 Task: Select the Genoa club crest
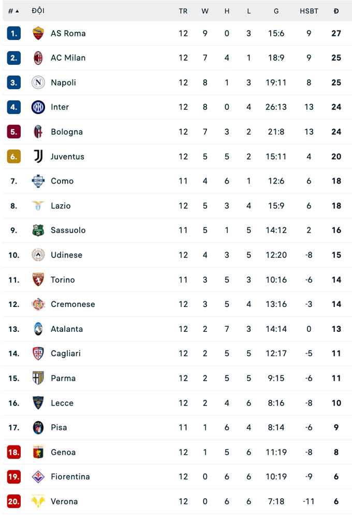(x=38, y=452)
